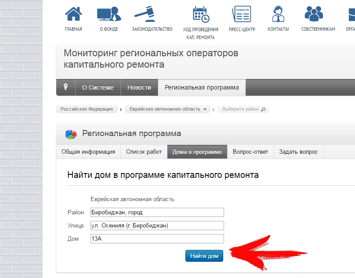The image size is (355, 278).
Task: Click the Найти дом button
Action: pos(204,256)
